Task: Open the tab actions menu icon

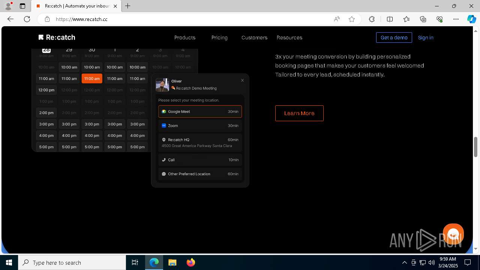Action: tap(22, 6)
